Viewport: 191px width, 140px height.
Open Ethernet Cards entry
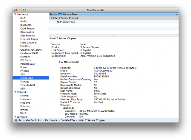click(x=29, y=39)
